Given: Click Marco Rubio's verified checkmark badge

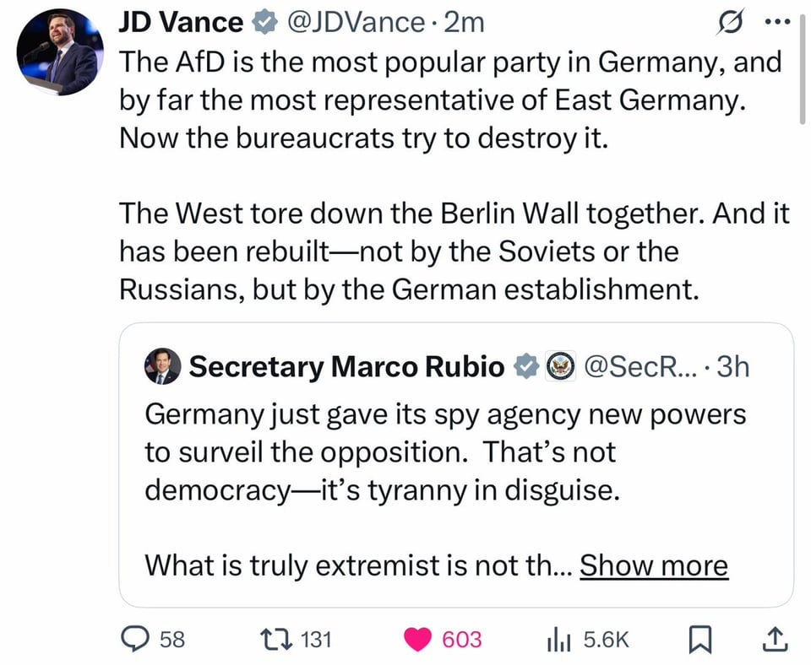Looking at the screenshot, I should tap(527, 366).
